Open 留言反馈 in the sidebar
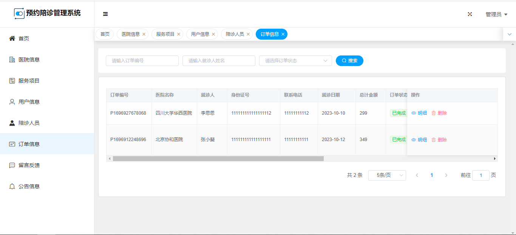Image resolution: width=516 pixels, height=235 pixels. (29, 165)
